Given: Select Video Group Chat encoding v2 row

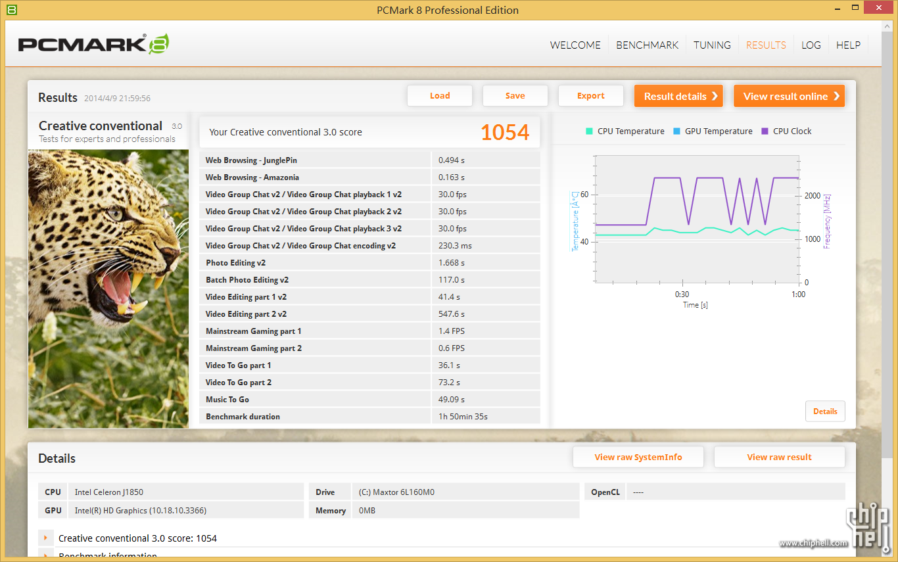Looking at the screenshot, I should 369,246.
